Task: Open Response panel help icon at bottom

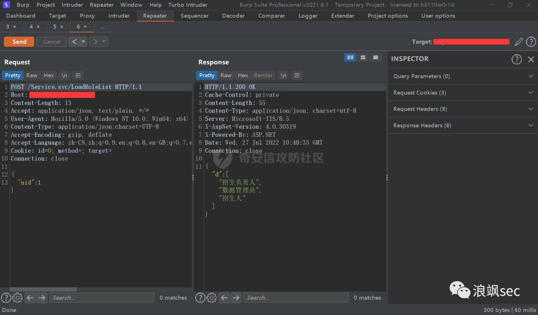Action: point(200,298)
